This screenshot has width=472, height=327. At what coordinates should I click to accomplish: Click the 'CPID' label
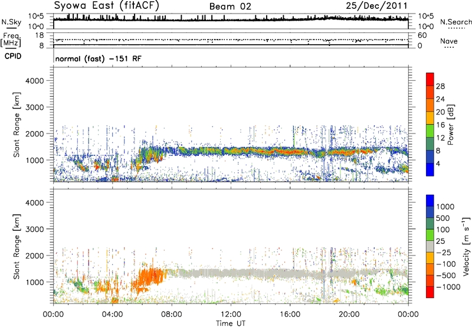[13, 56]
